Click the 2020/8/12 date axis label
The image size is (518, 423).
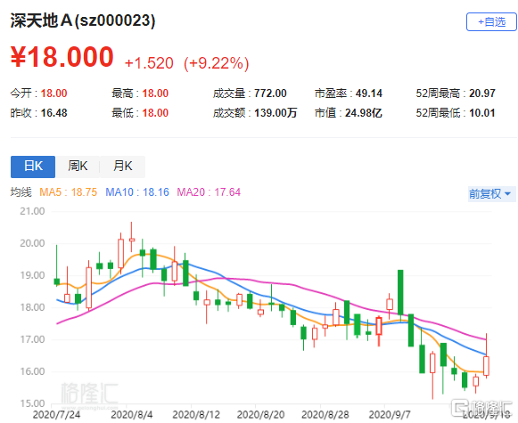[x=196, y=414]
